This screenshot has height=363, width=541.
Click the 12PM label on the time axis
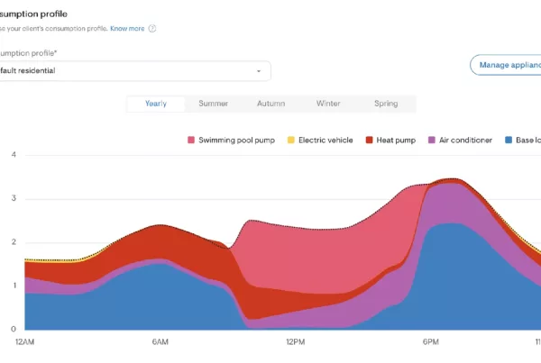coord(295,343)
